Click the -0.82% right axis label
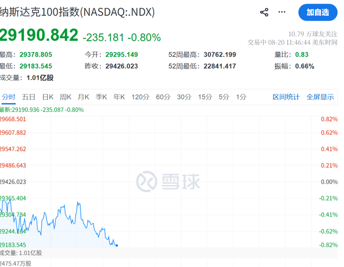344x267 pixels. pyautogui.click(x=328, y=245)
